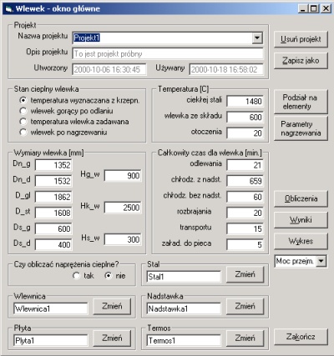Open 'Parametry nagrzewania' settings
334x356 pixels.
pyautogui.click(x=301, y=128)
